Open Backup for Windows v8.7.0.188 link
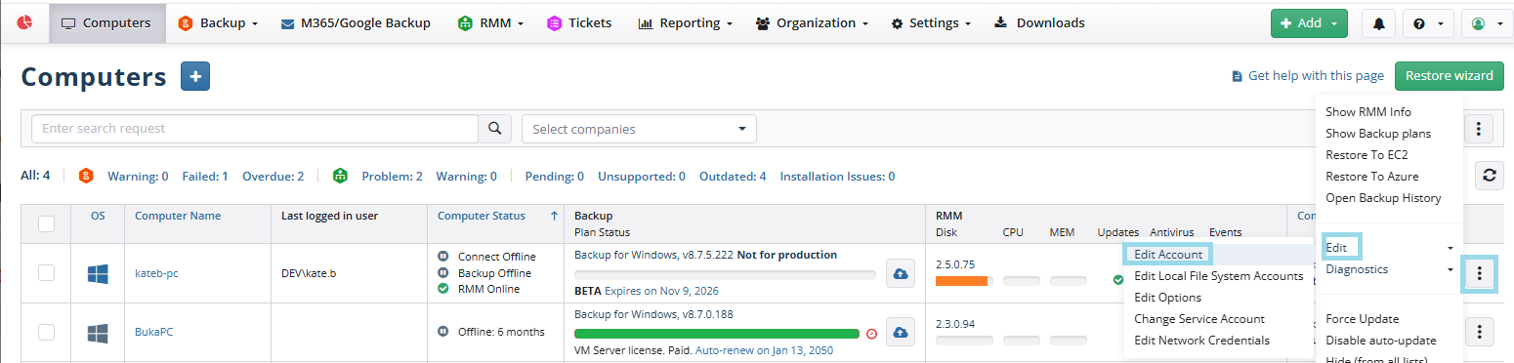 pos(653,314)
